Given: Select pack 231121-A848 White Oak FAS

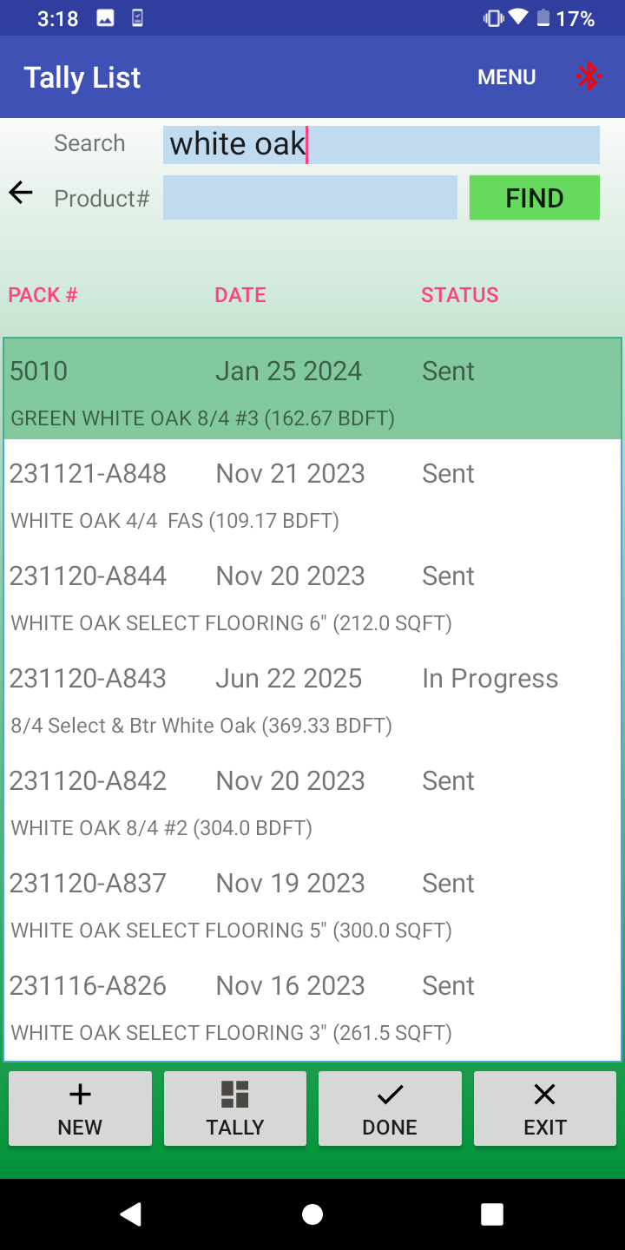Looking at the screenshot, I should click(312, 490).
